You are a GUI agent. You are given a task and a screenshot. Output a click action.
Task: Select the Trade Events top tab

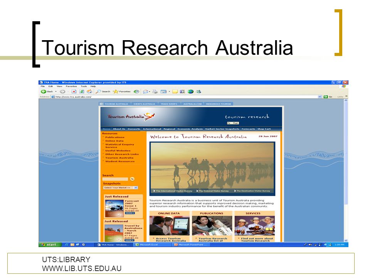tap(169, 104)
